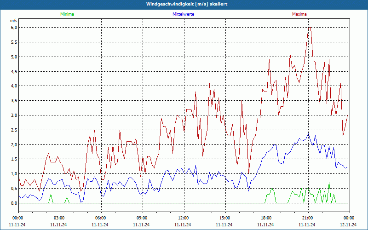Click the '00:00' label above date 12.11.24
Screen dimensions: 368x230
click(350, 218)
